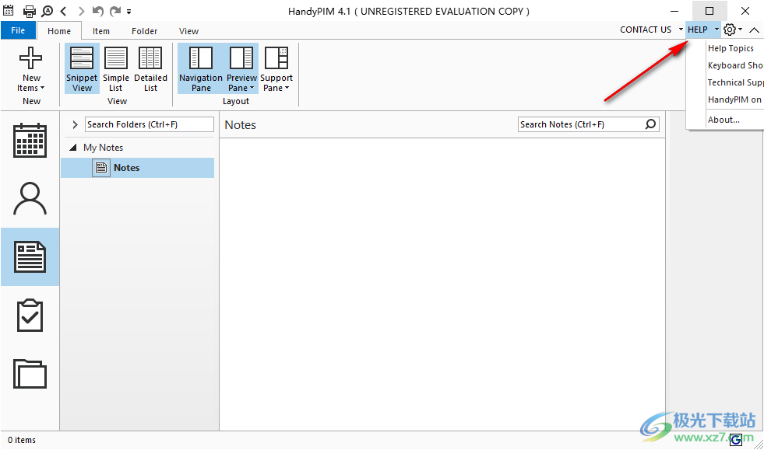Redo the last action
The height and width of the screenshot is (450, 764).
pos(115,11)
